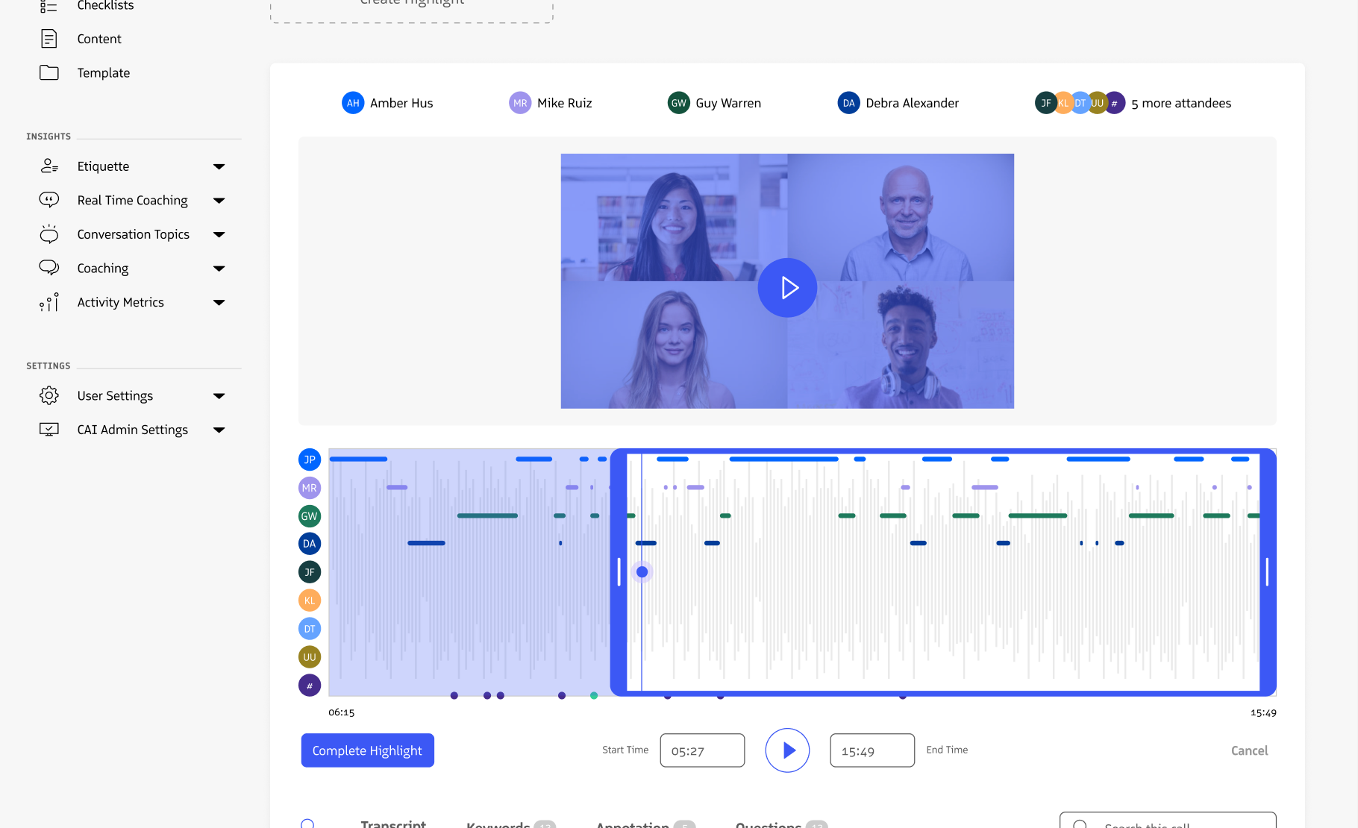This screenshot has height=828, width=1358.
Task: Cancel the highlight creation
Action: (1249, 750)
